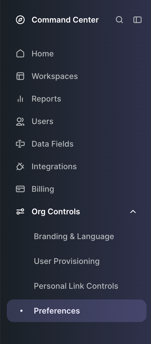This screenshot has width=151, height=344.
Task: Click the Org Controls sliders icon
Action: coord(20,211)
